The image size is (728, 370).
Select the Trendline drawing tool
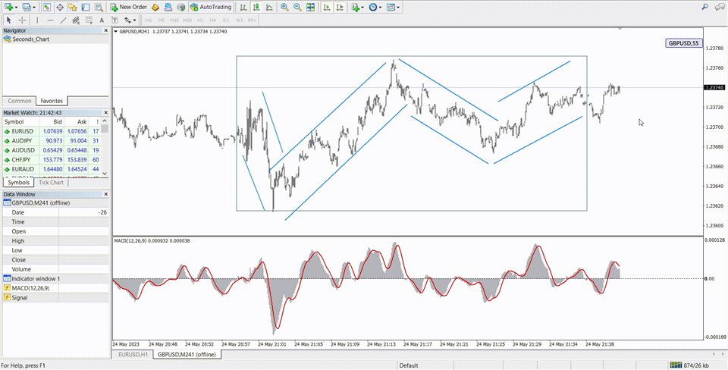click(x=64, y=20)
